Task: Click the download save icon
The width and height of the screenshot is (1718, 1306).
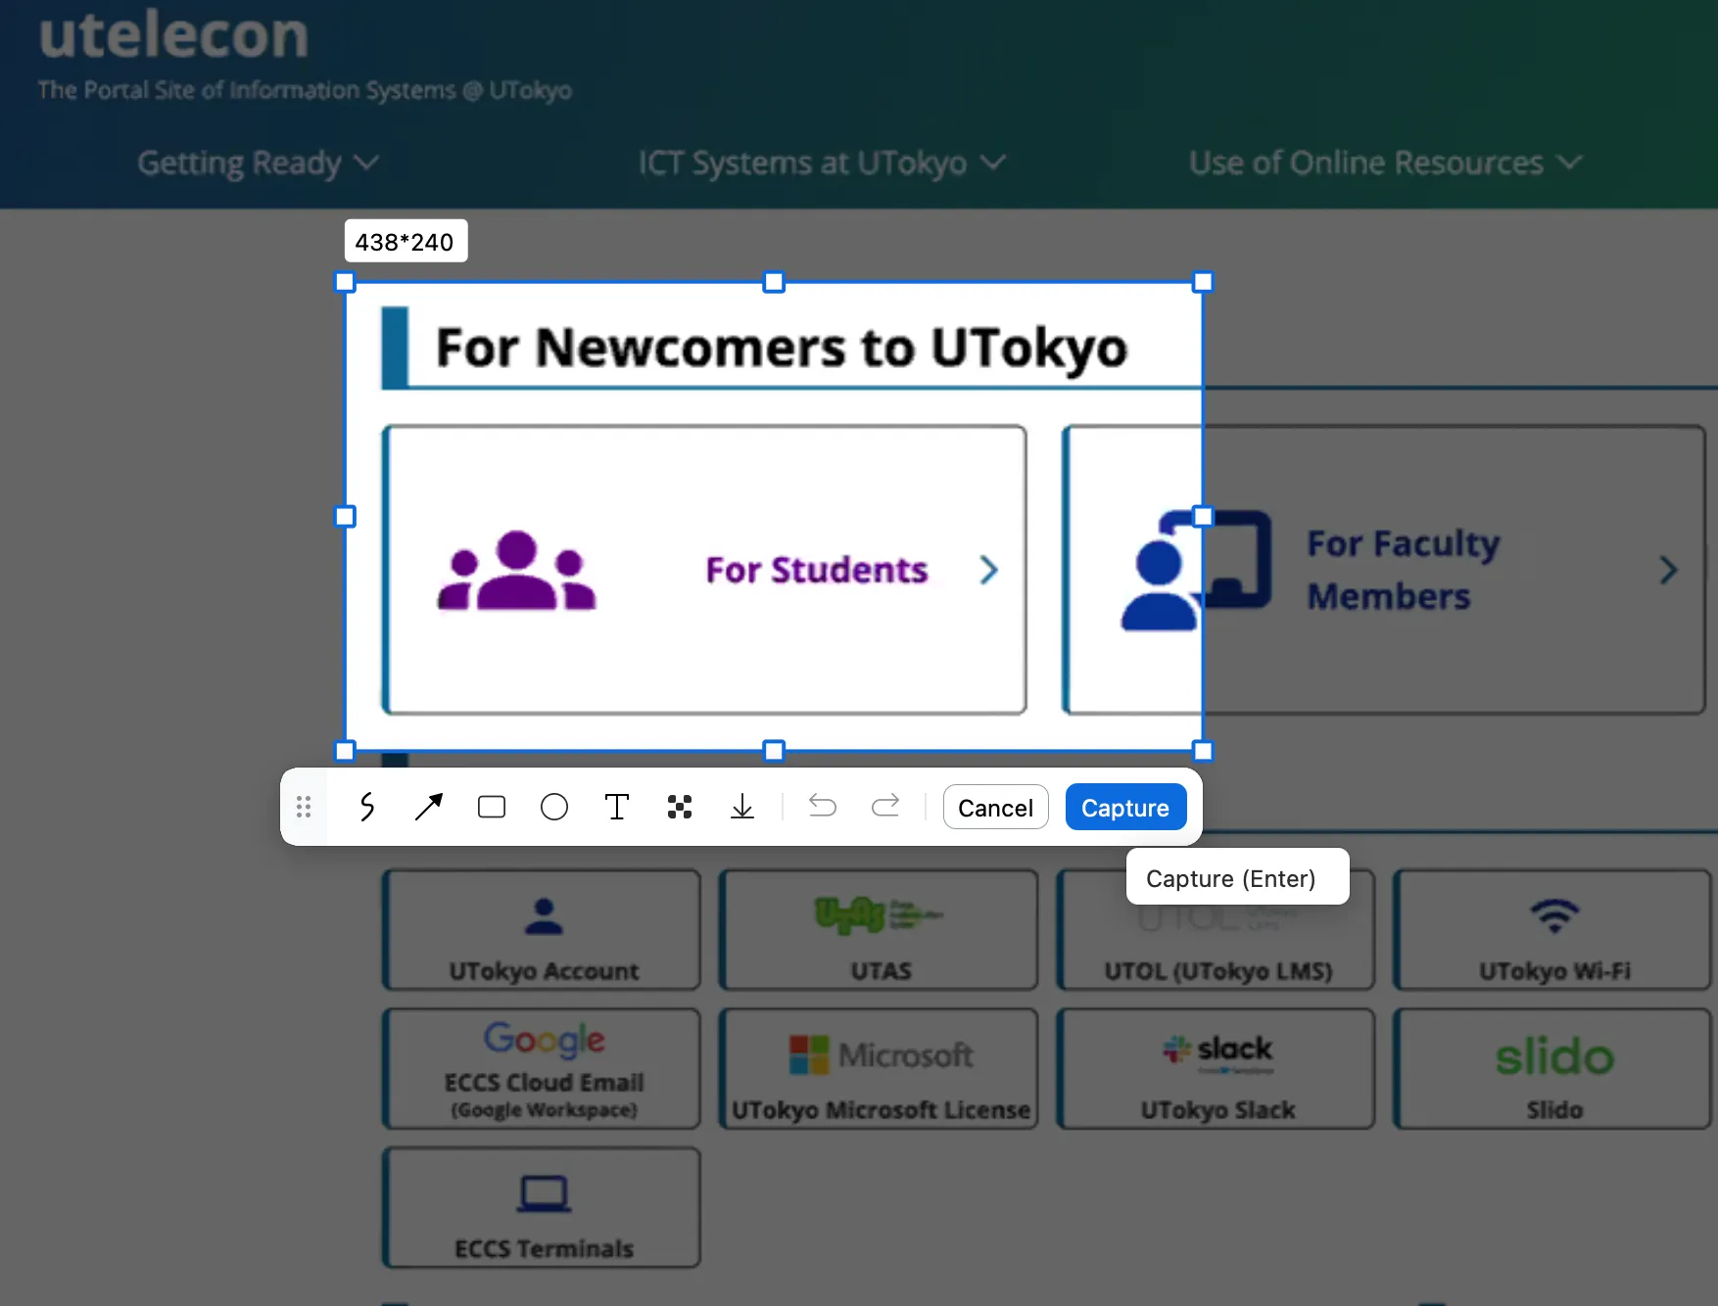Action: pyautogui.click(x=742, y=807)
